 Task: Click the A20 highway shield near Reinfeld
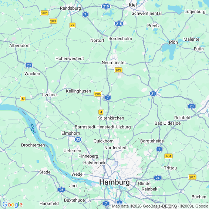tap(192, 106)
